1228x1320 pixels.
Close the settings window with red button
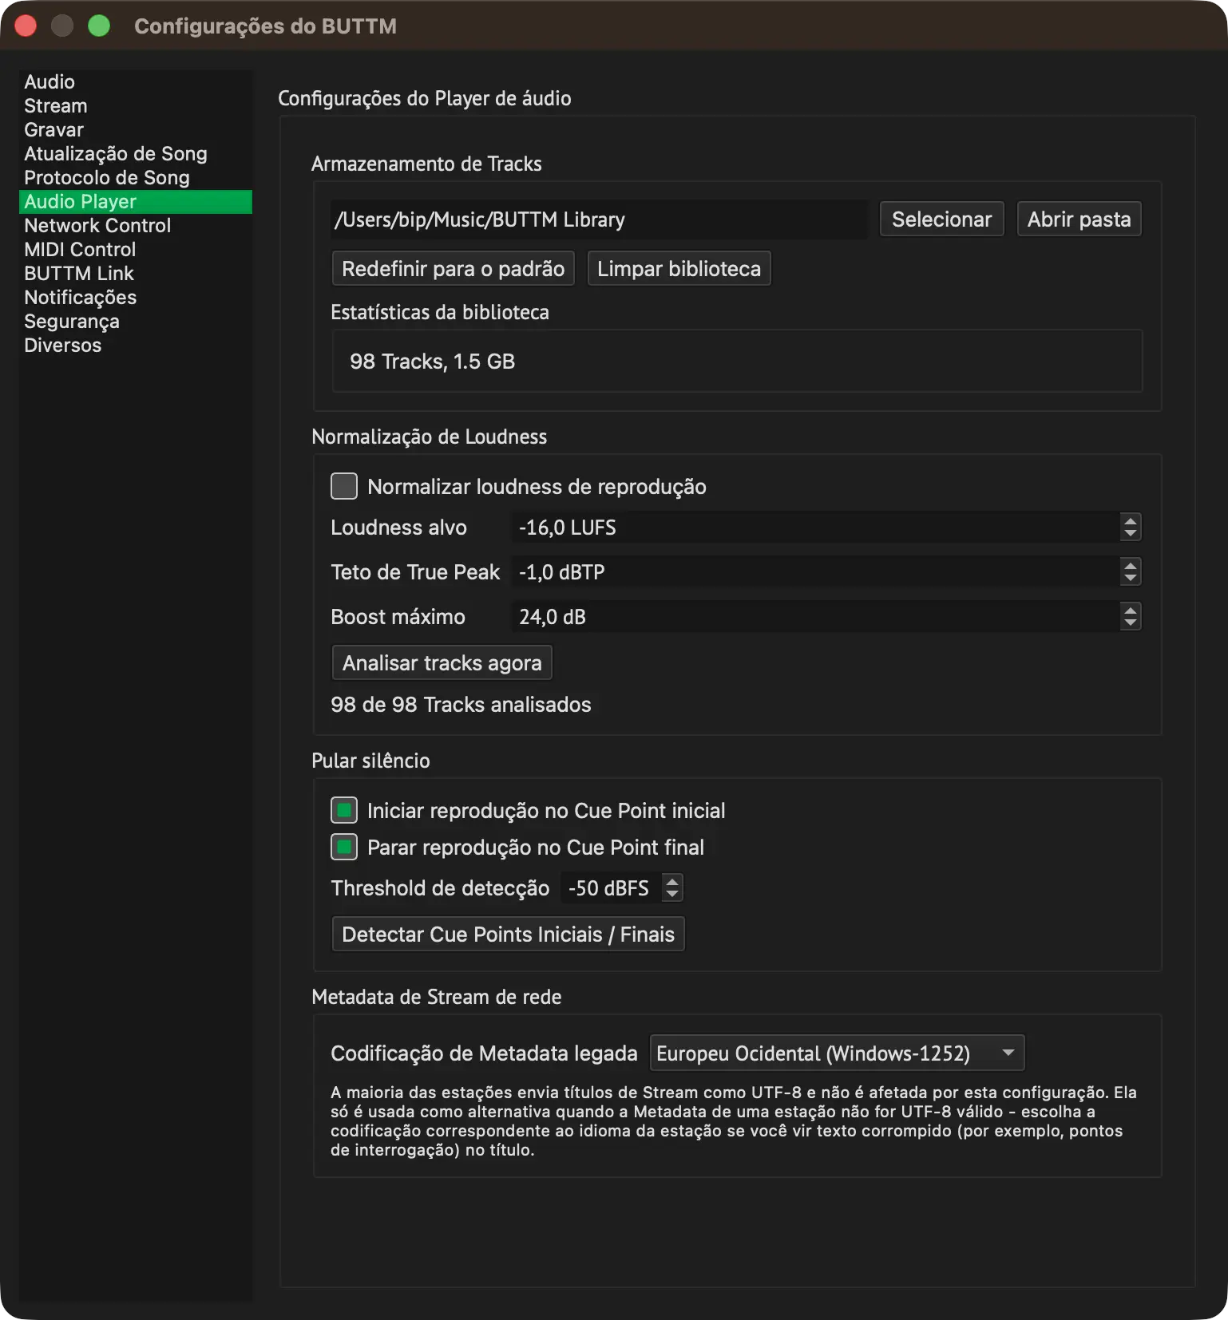(26, 26)
